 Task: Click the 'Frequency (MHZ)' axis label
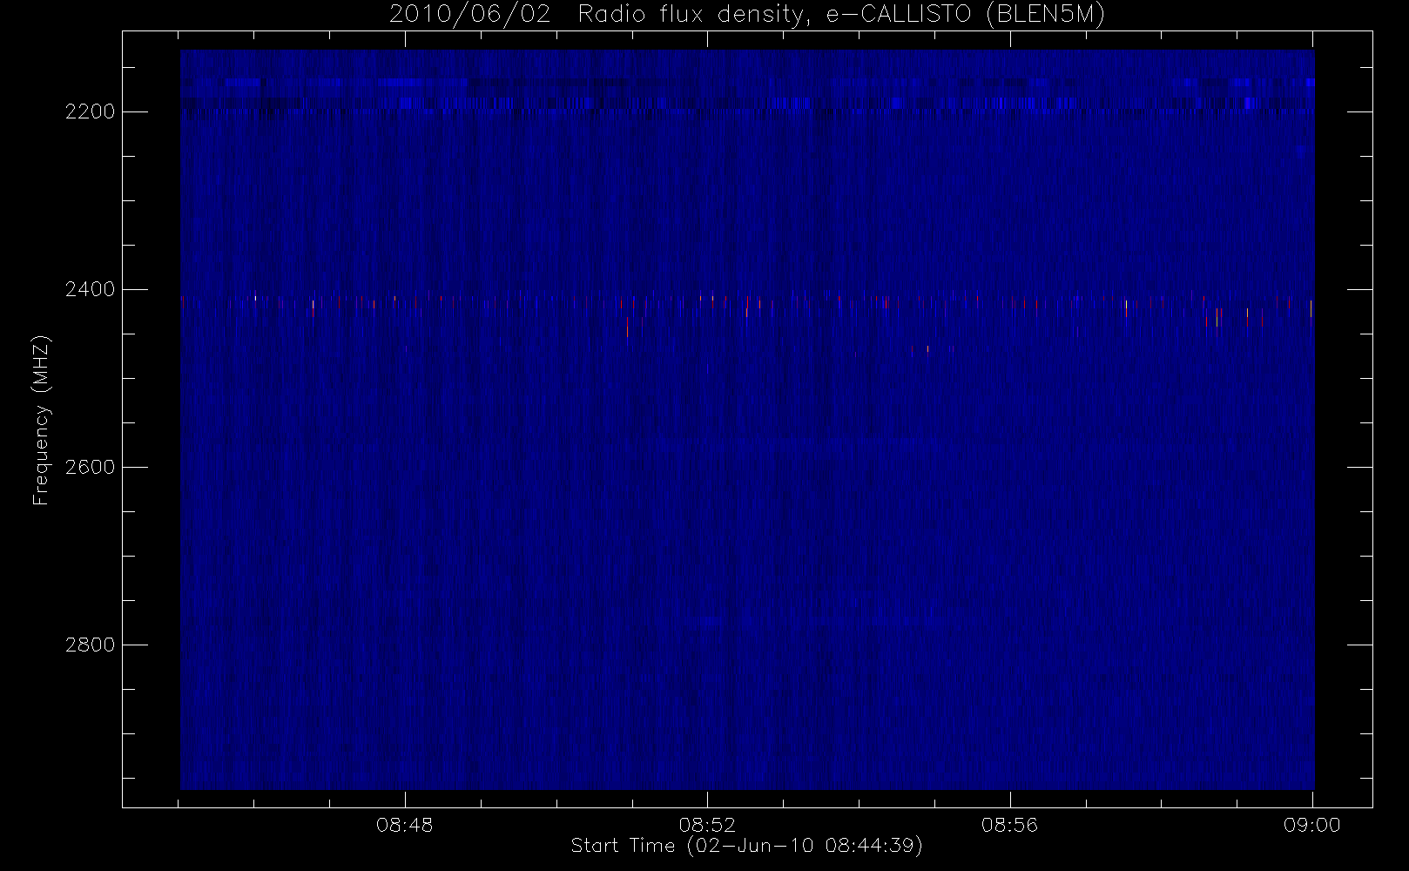coord(41,420)
